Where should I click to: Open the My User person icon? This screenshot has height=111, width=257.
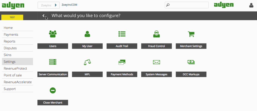pos(87,34)
